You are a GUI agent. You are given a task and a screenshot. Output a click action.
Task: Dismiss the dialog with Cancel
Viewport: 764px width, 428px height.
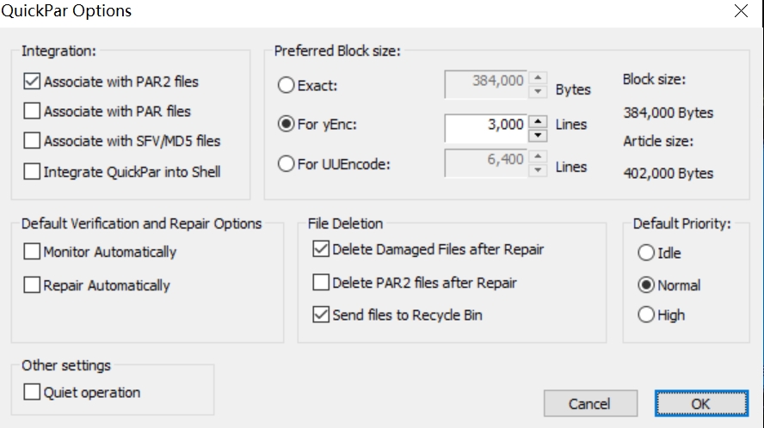pos(590,403)
